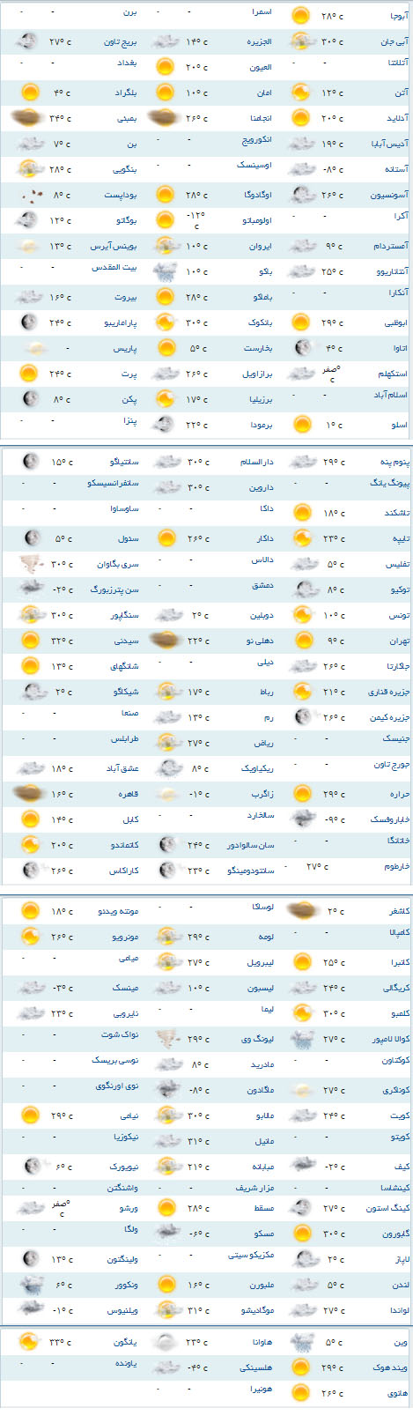Click the sun icon beside ملبورن
The height and width of the screenshot is (1423, 413).
point(165,1286)
